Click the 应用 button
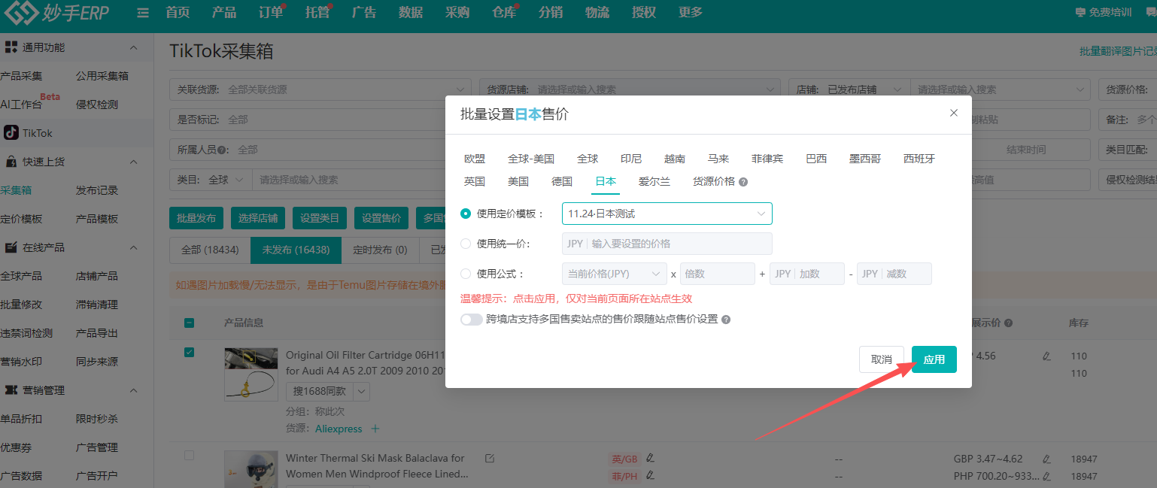The height and width of the screenshot is (488, 1157). click(934, 359)
